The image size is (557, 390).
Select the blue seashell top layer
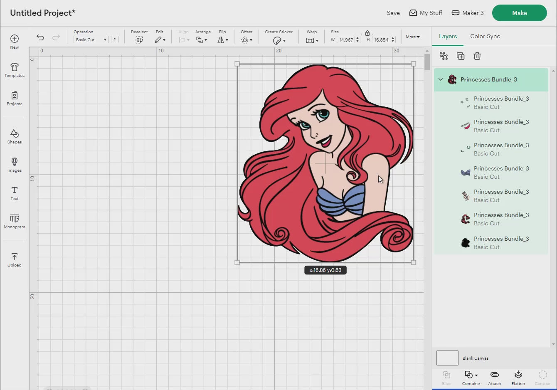click(491, 173)
